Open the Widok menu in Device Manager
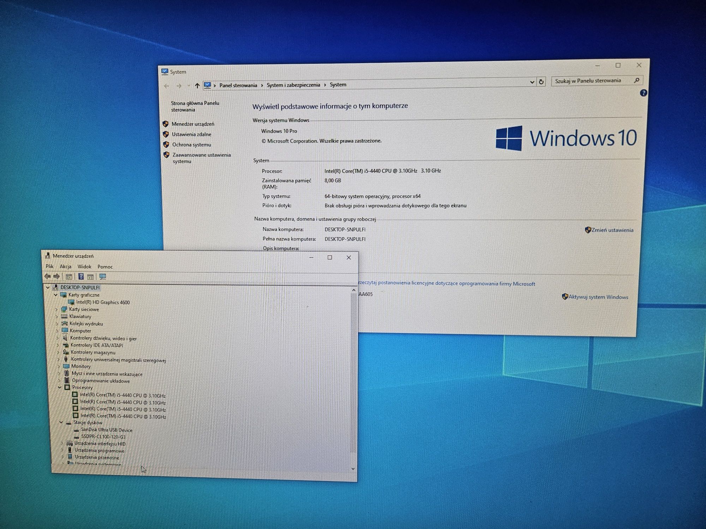Screen dimensions: 706x529 click(x=84, y=267)
